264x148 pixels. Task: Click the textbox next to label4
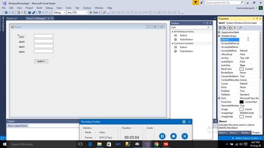point(44,51)
